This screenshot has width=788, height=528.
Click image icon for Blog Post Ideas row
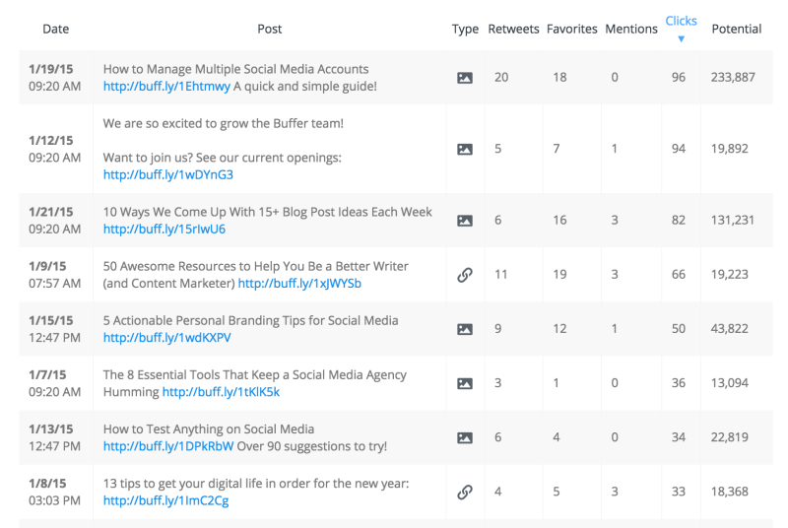coord(464,221)
